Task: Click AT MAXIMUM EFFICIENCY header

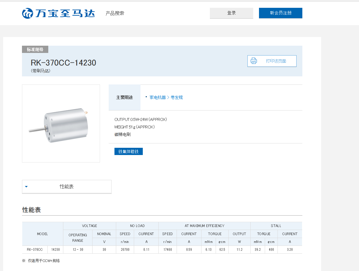Action: click(x=205, y=226)
